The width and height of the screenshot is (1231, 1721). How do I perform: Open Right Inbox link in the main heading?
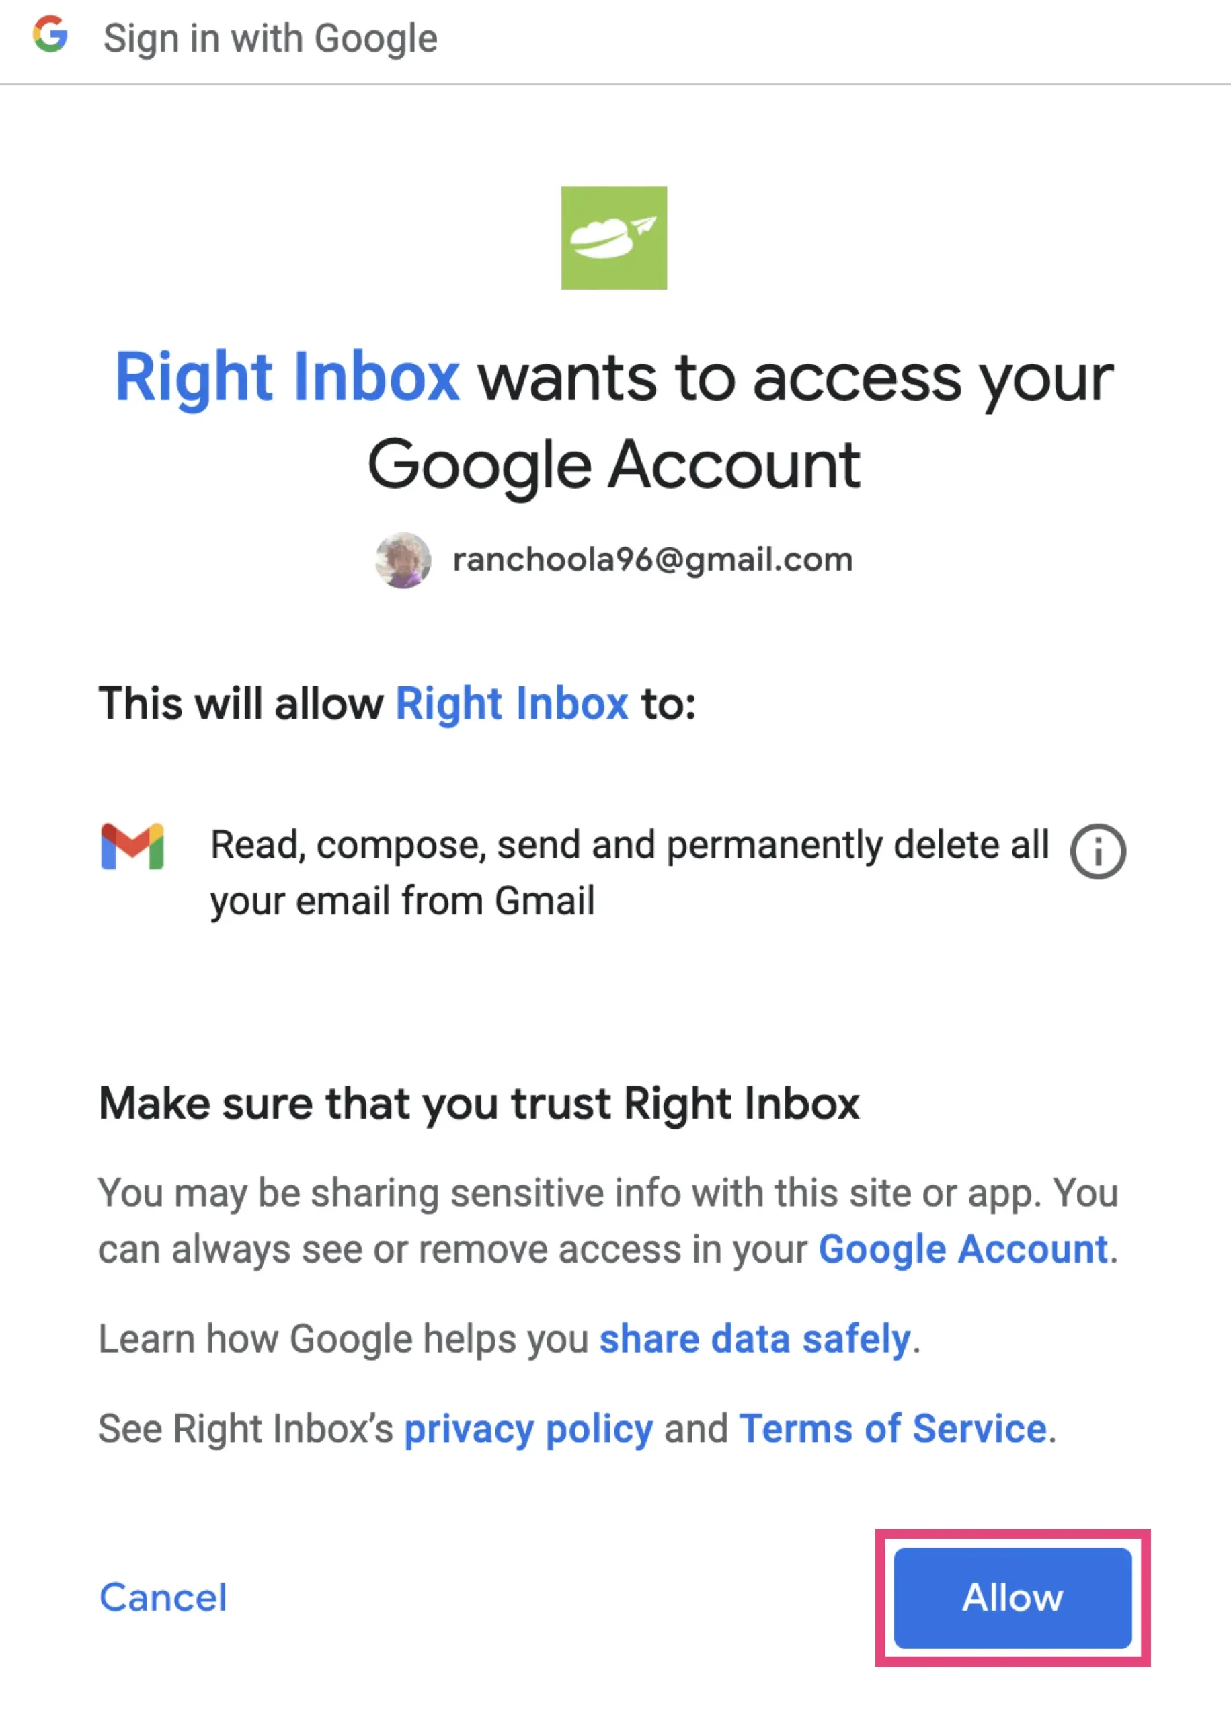pos(287,377)
